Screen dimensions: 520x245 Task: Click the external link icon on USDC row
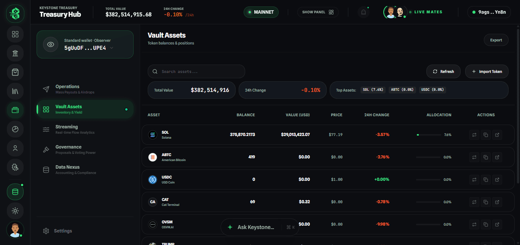pyautogui.click(x=497, y=179)
